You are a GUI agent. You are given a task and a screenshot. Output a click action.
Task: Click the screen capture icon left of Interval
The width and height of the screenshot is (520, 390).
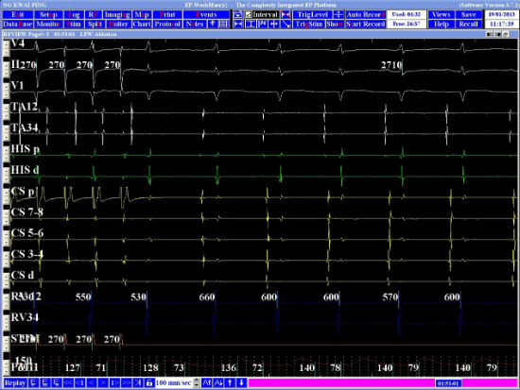pyautogui.click(x=237, y=14)
